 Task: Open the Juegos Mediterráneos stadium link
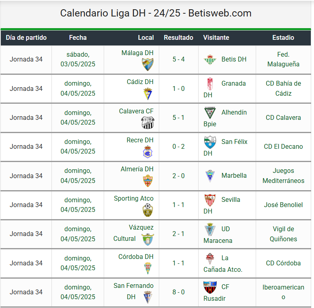[x=283, y=176]
